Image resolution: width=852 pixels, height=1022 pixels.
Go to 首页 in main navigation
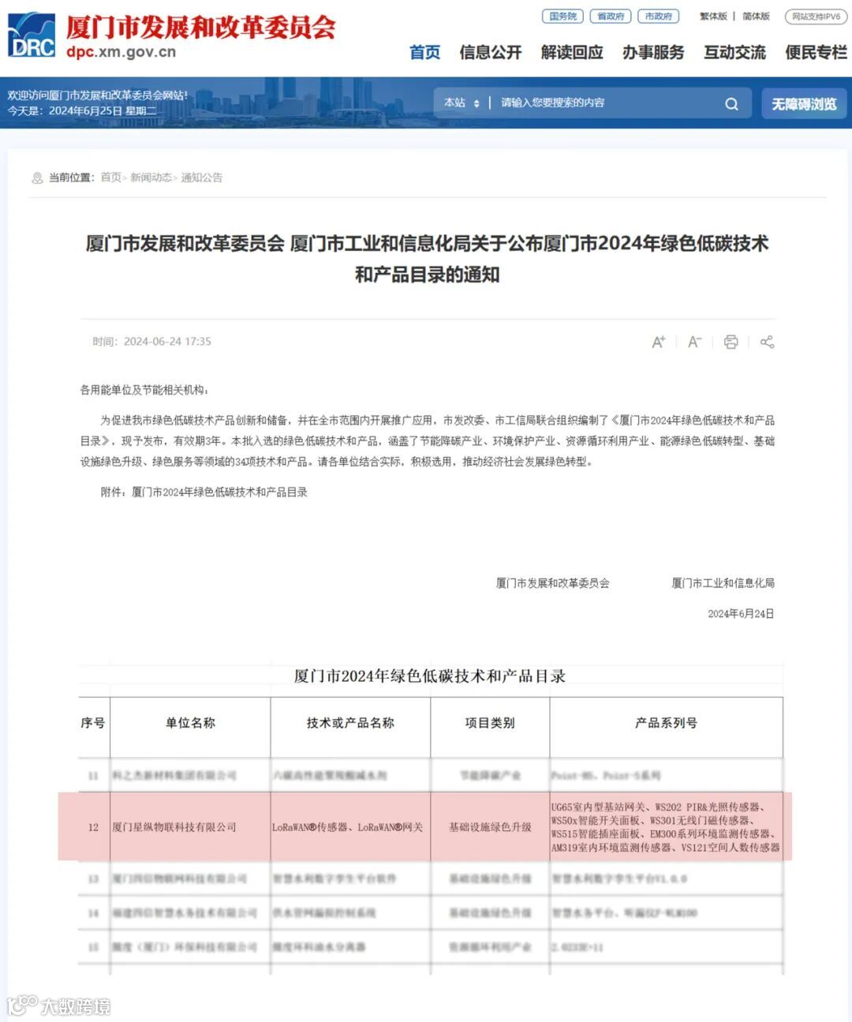click(424, 52)
